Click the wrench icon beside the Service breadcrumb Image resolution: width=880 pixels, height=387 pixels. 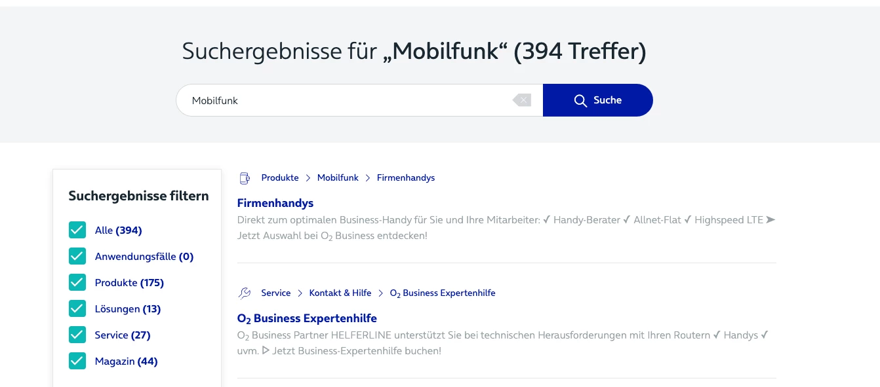point(245,293)
